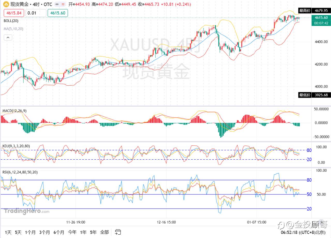Click the current price 4615.60 axis tag

(x=321, y=18)
